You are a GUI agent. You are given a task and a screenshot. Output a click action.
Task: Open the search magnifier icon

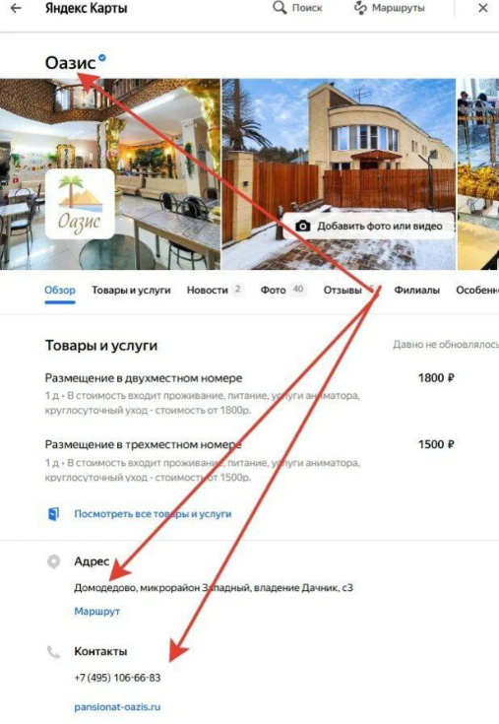[x=280, y=8]
